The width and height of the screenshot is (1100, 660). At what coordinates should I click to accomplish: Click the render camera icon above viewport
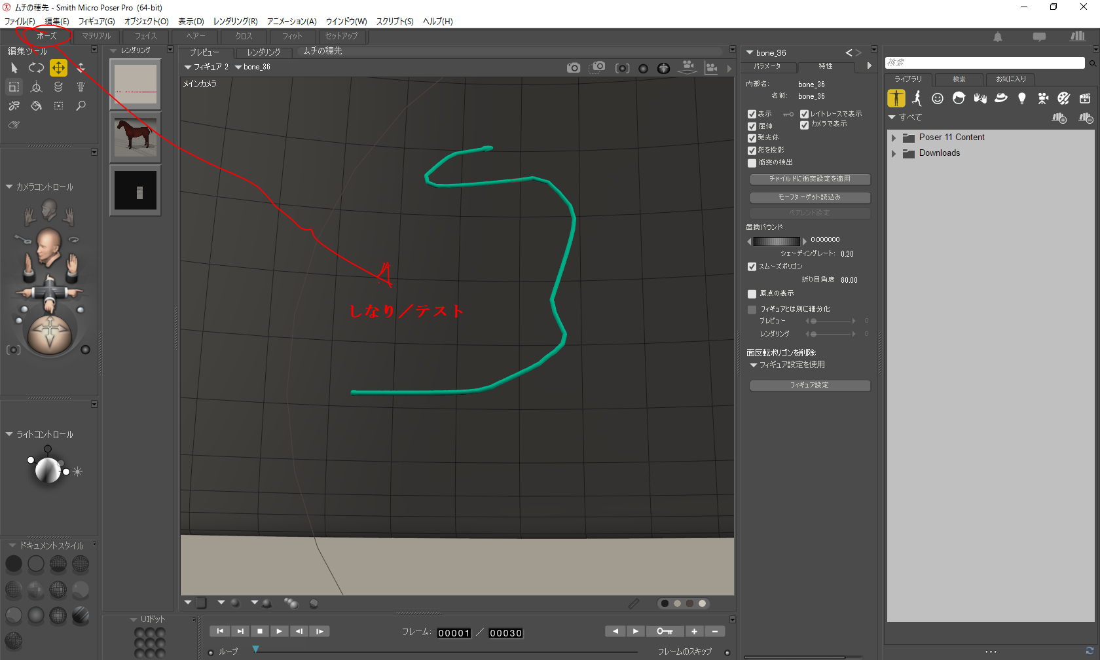(x=573, y=67)
